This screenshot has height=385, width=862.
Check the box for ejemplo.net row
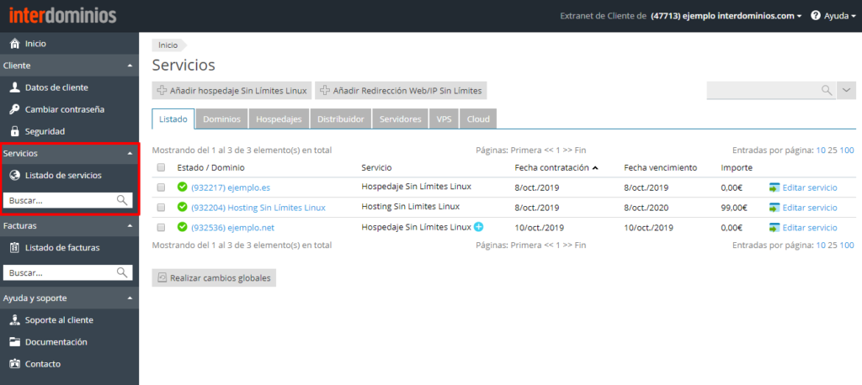click(x=161, y=227)
